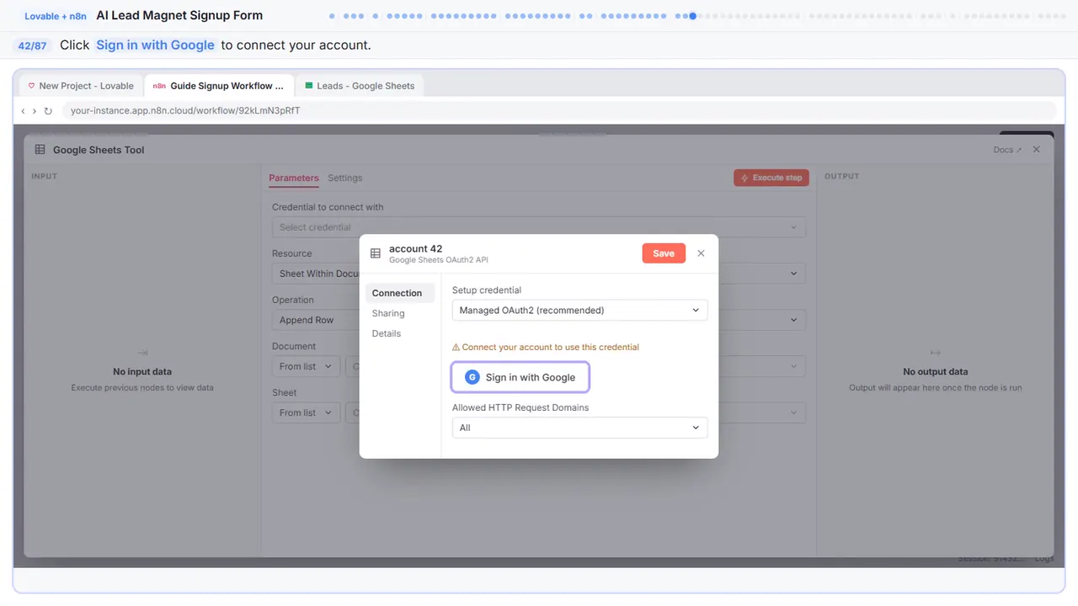Click the Sign in with Google button
The width and height of the screenshot is (1078, 606).
point(520,377)
